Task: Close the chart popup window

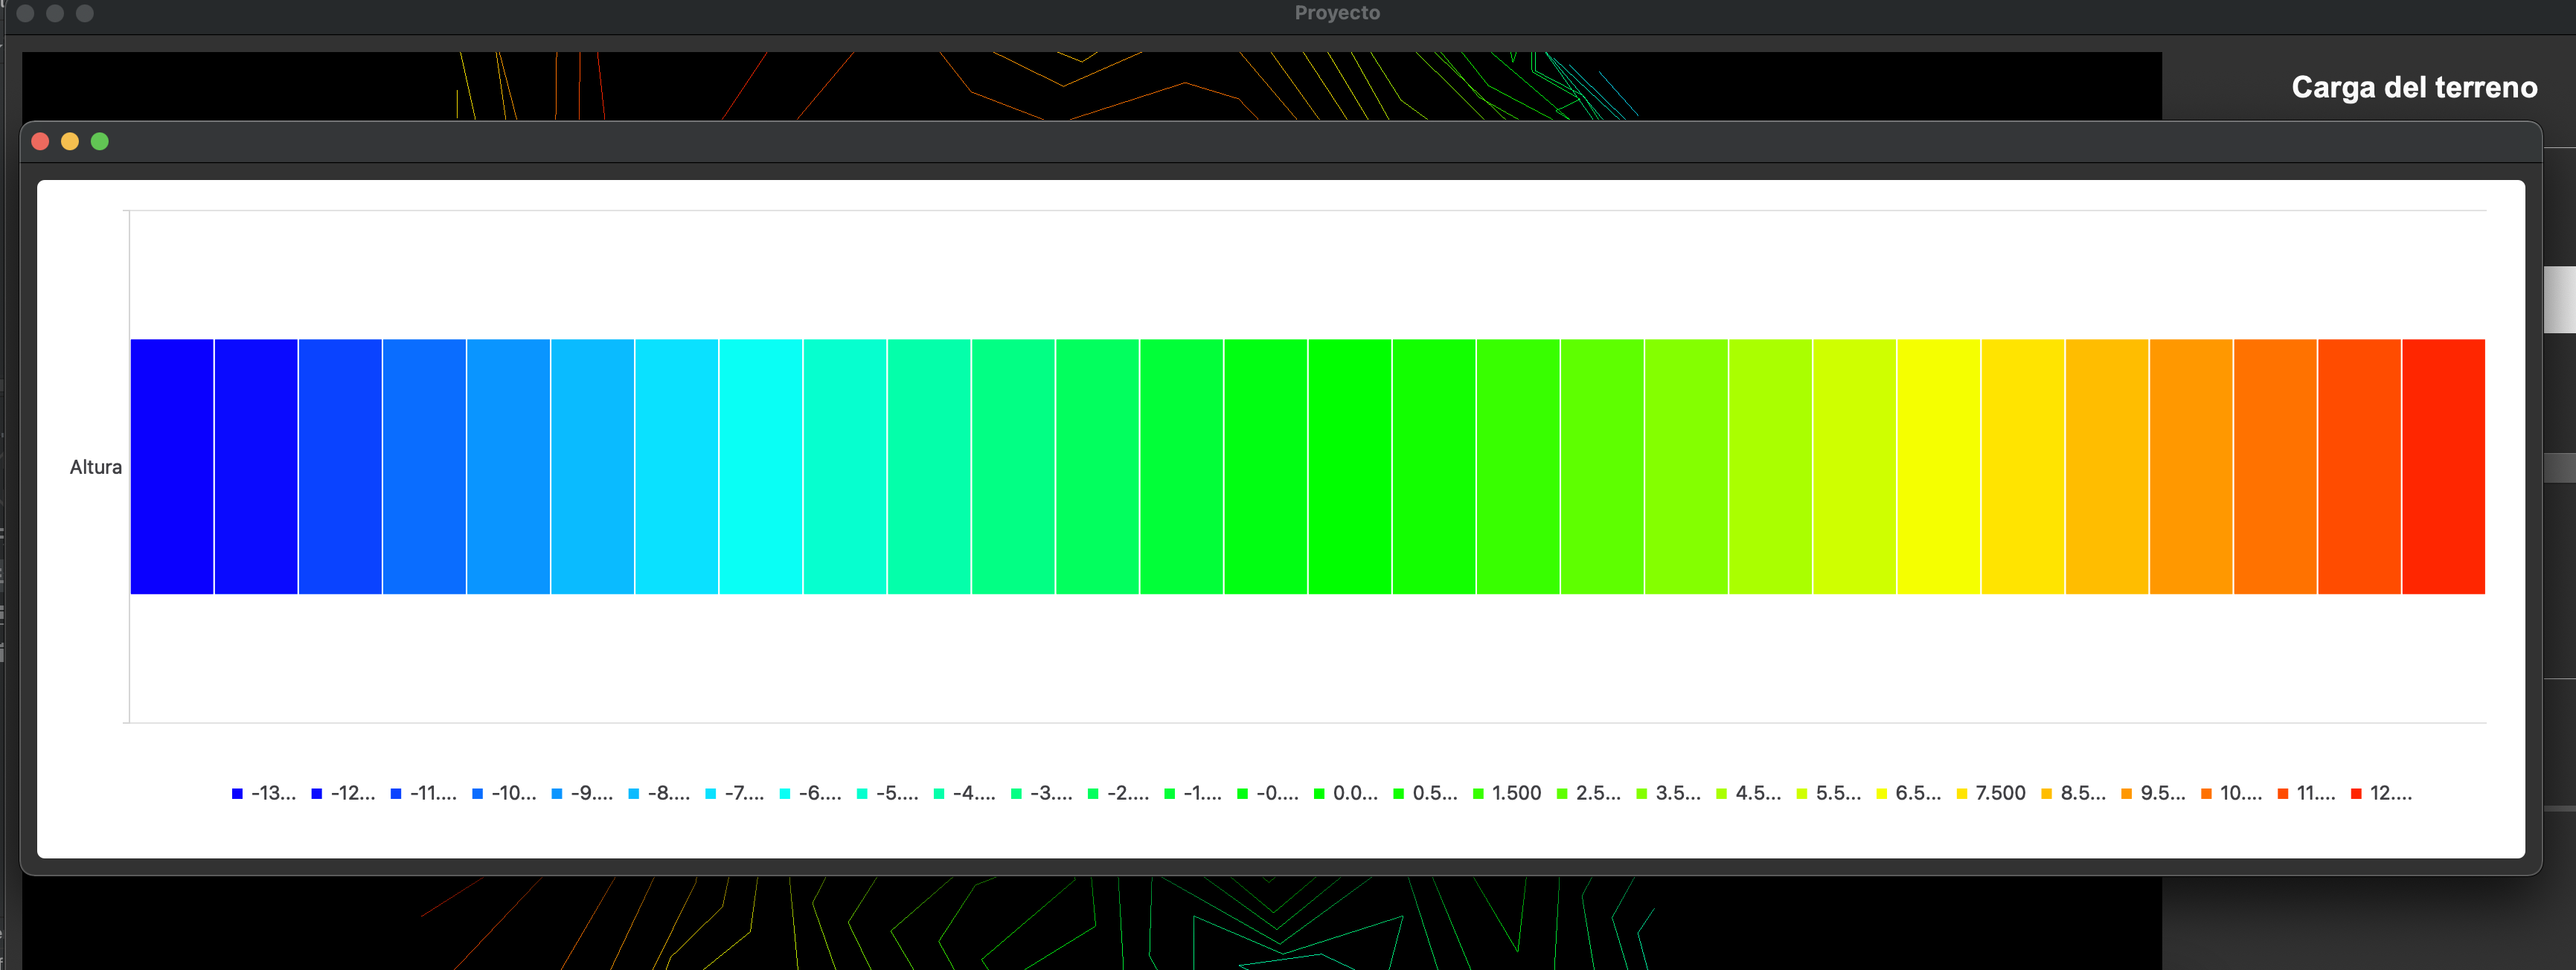Action: (41, 142)
